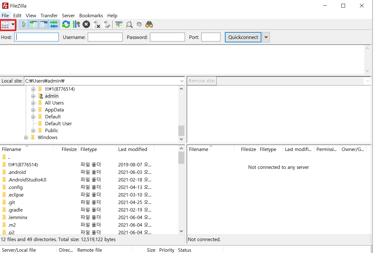Open directory listing filters icon
This screenshot has height=253, width=374.
click(x=119, y=24)
